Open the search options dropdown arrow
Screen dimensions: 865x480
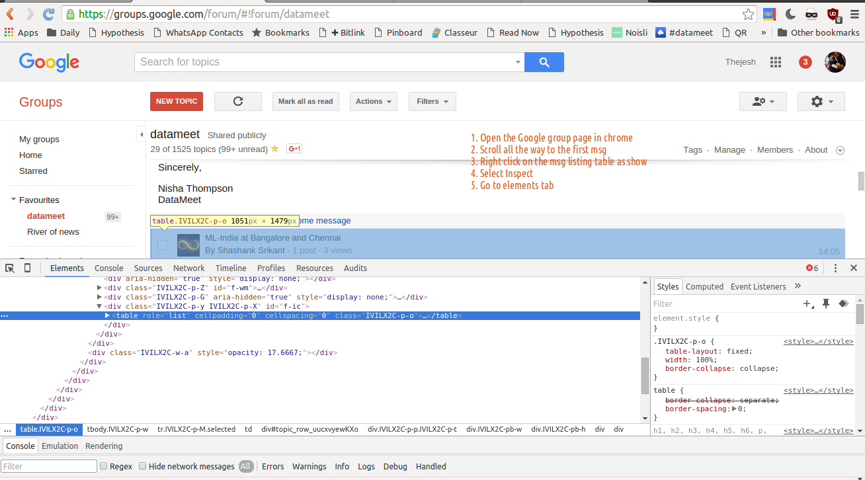[518, 62]
